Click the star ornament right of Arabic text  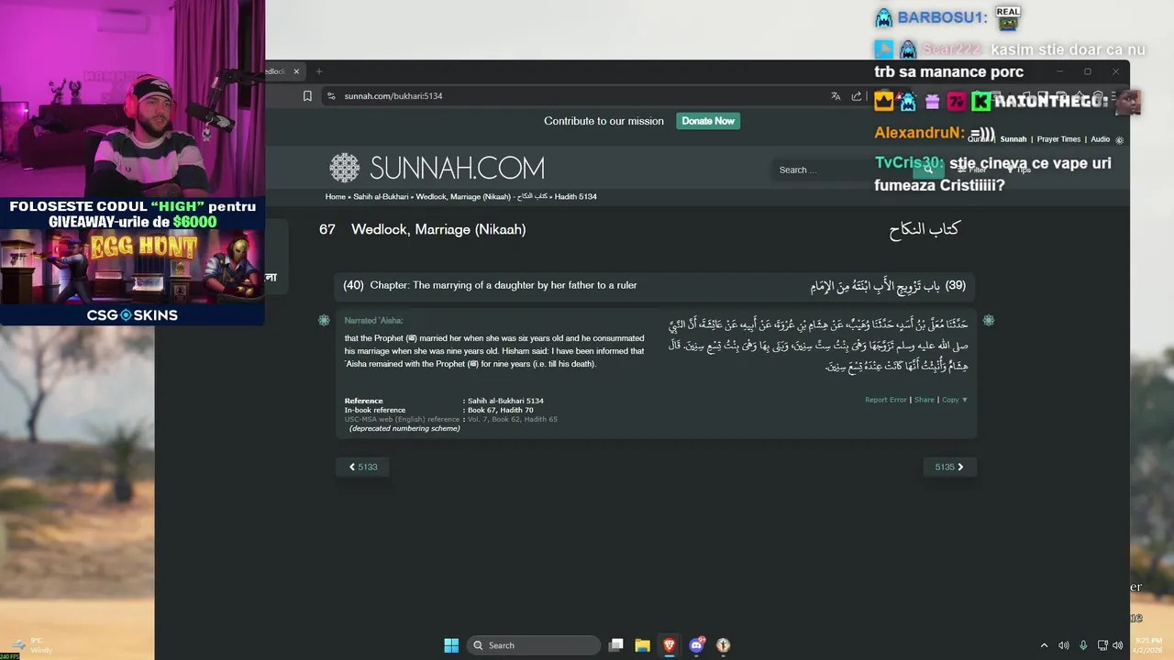(x=989, y=320)
